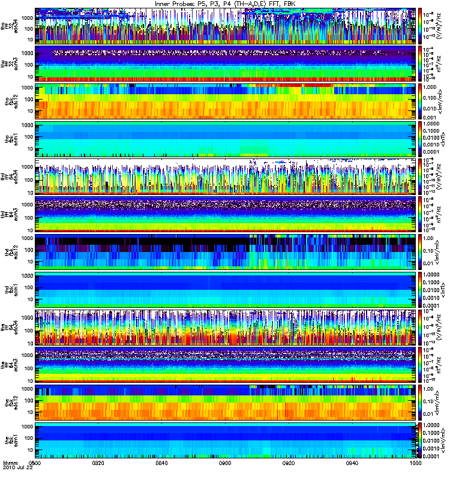Image resolution: width=450 pixels, height=480 pixels.
Task: Click the color bar of the fbk scm1 panel
Action: (x=420, y=440)
